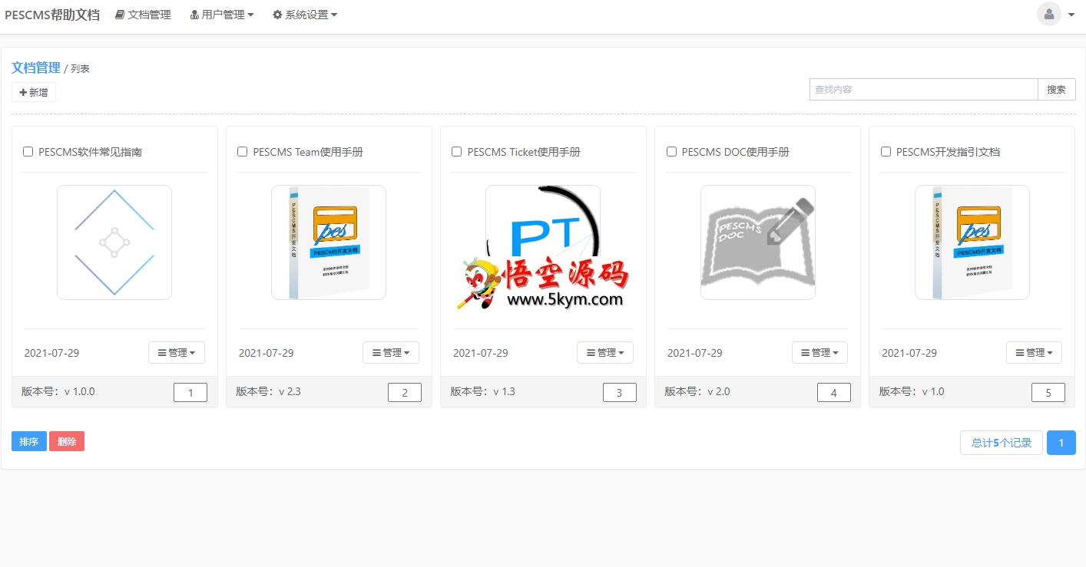Click the title text PESCMS DOC使用手册

coord(736,152)
